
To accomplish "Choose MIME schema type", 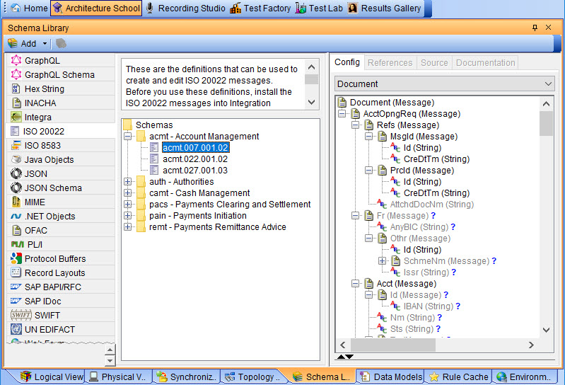I will click(x=60, y=202).
